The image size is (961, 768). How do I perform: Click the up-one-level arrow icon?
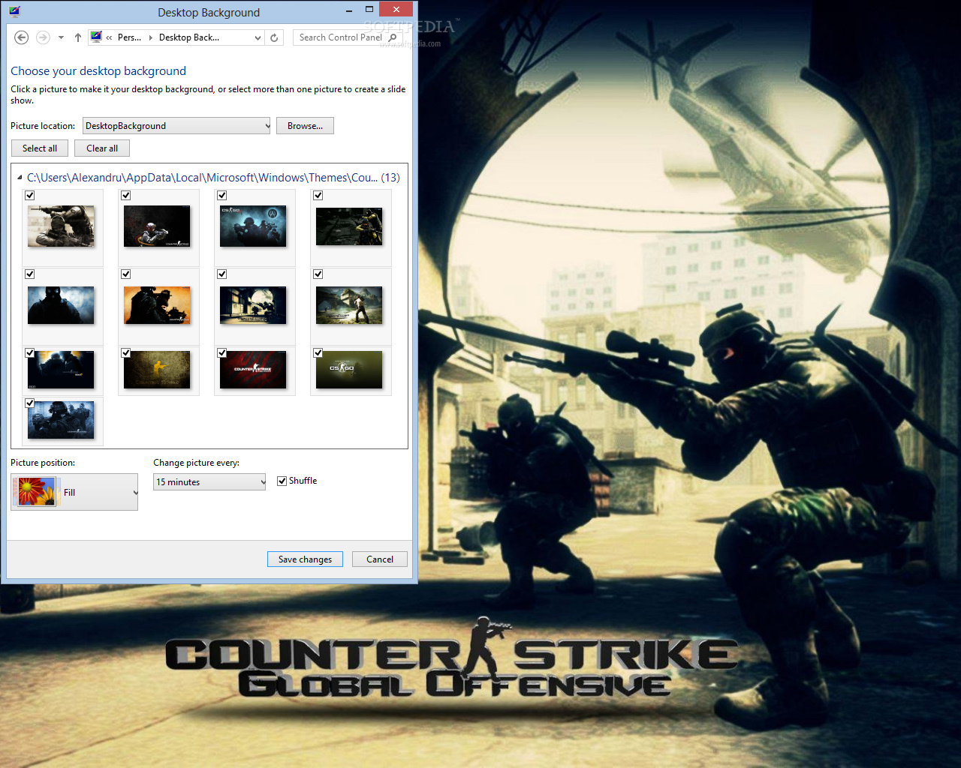78,37
